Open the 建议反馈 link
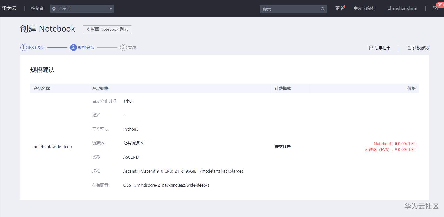 click(x=421, y=48)
